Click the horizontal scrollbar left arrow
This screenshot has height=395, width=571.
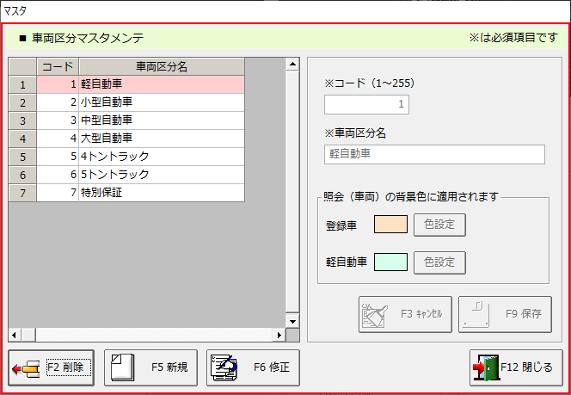click(14, 335)
